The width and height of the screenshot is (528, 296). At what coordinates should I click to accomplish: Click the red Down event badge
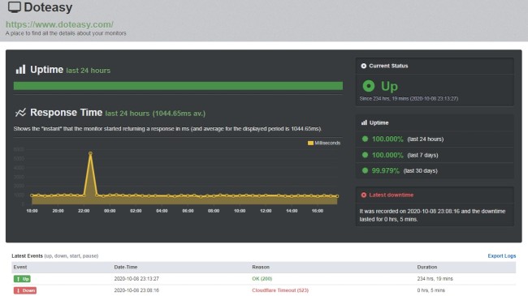click(25, 290)
